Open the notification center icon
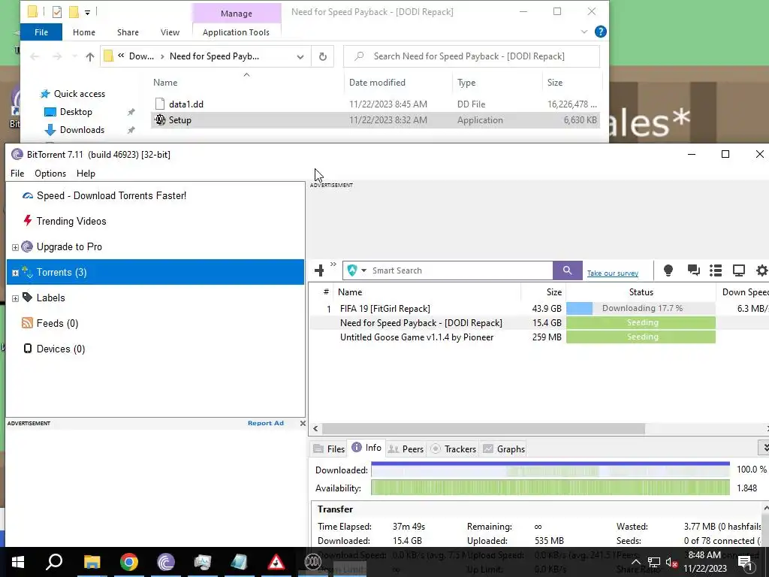 [x=746, y=563]
